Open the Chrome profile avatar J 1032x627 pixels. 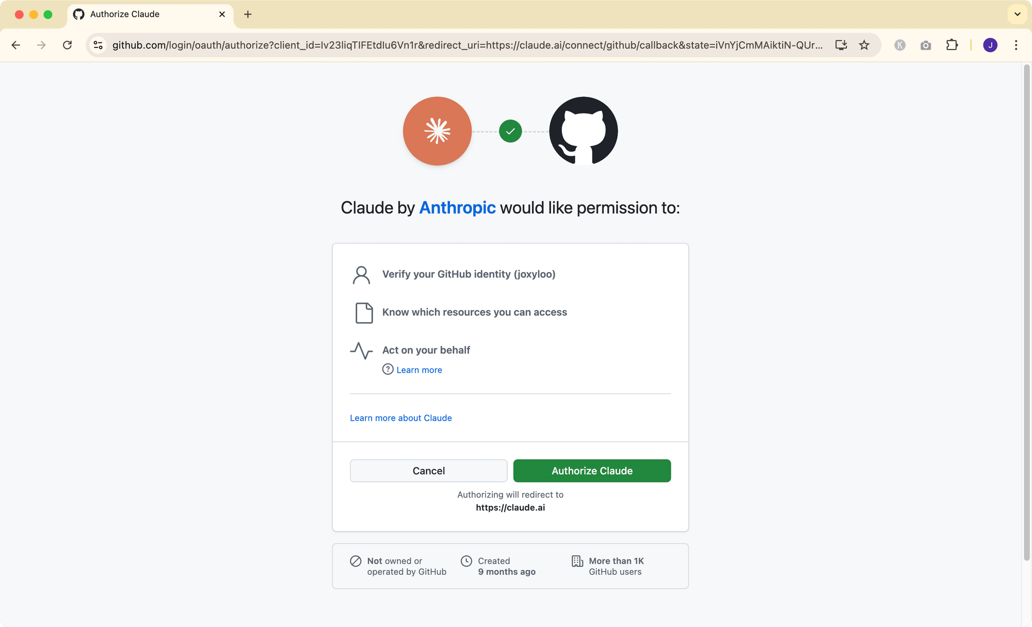pos(990,45)
